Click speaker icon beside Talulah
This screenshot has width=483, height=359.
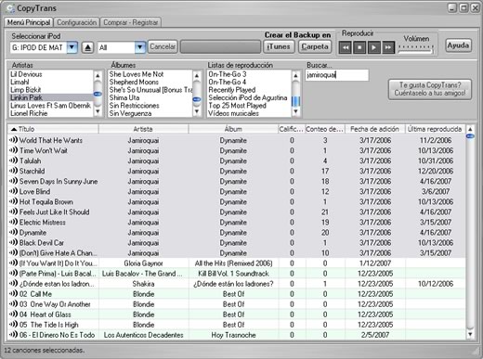(13, 160)
